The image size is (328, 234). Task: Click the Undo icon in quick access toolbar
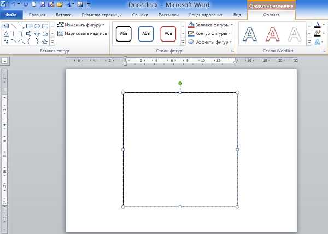point(14,4)
